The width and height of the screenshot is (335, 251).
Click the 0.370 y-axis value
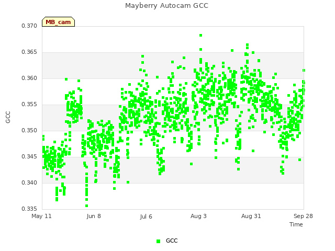tap(29, 26)
